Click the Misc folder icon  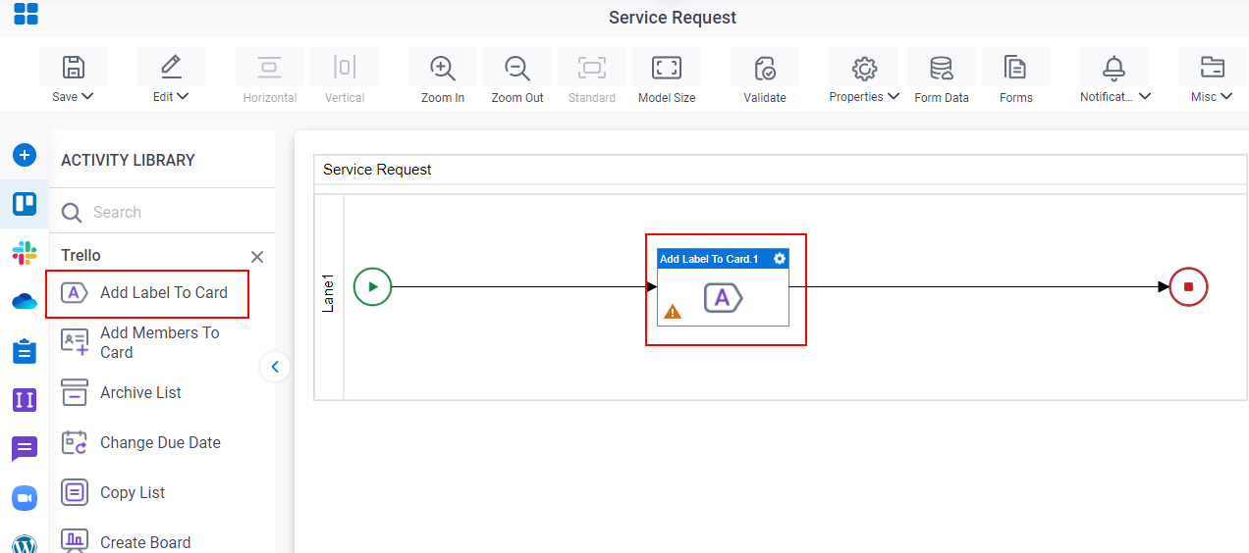(1213, 67)
